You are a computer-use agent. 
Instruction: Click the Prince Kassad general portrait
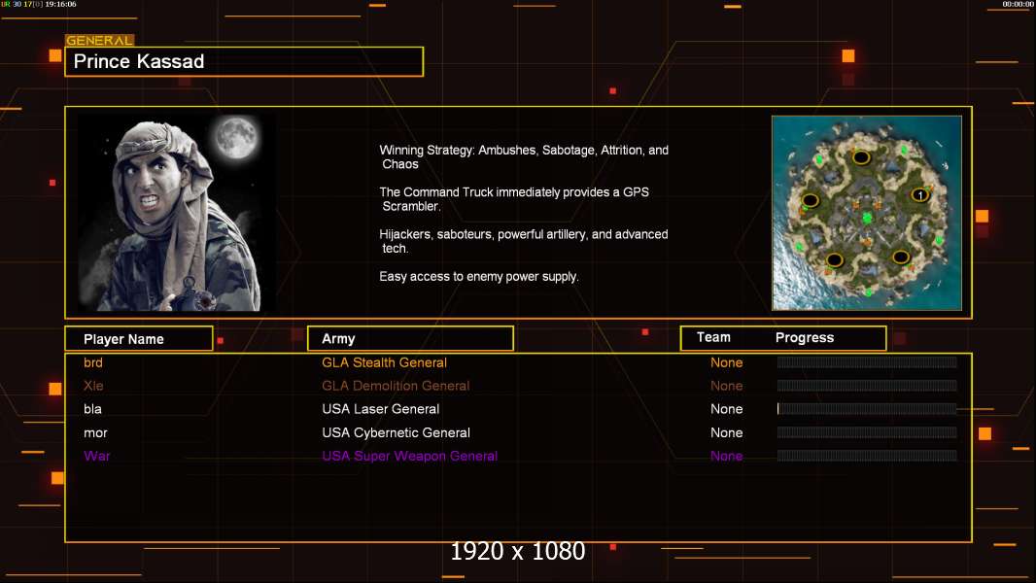177,213
